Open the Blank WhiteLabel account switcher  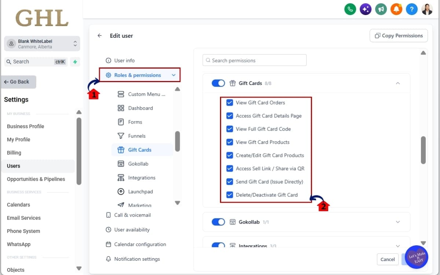42,44
